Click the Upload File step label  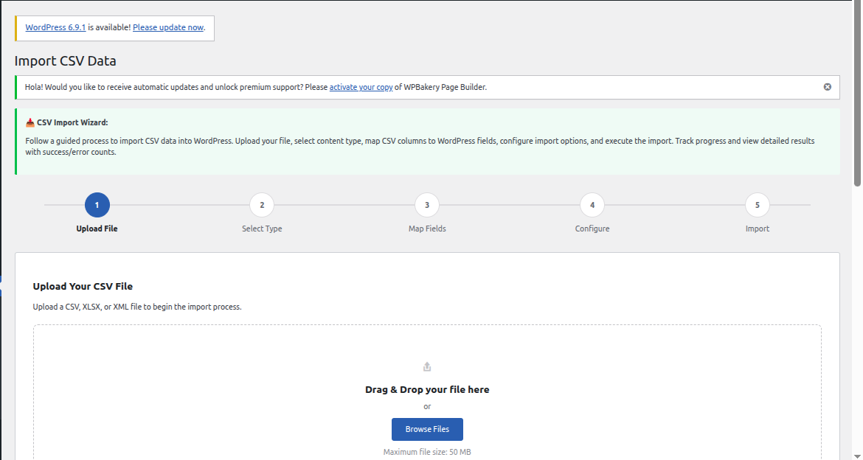coord(97,229)
